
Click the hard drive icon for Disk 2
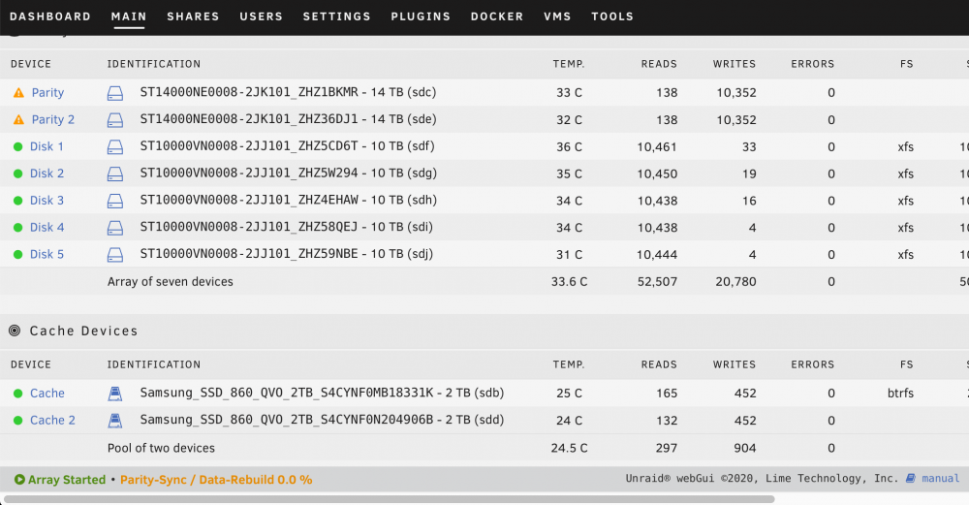coord(115,174)
